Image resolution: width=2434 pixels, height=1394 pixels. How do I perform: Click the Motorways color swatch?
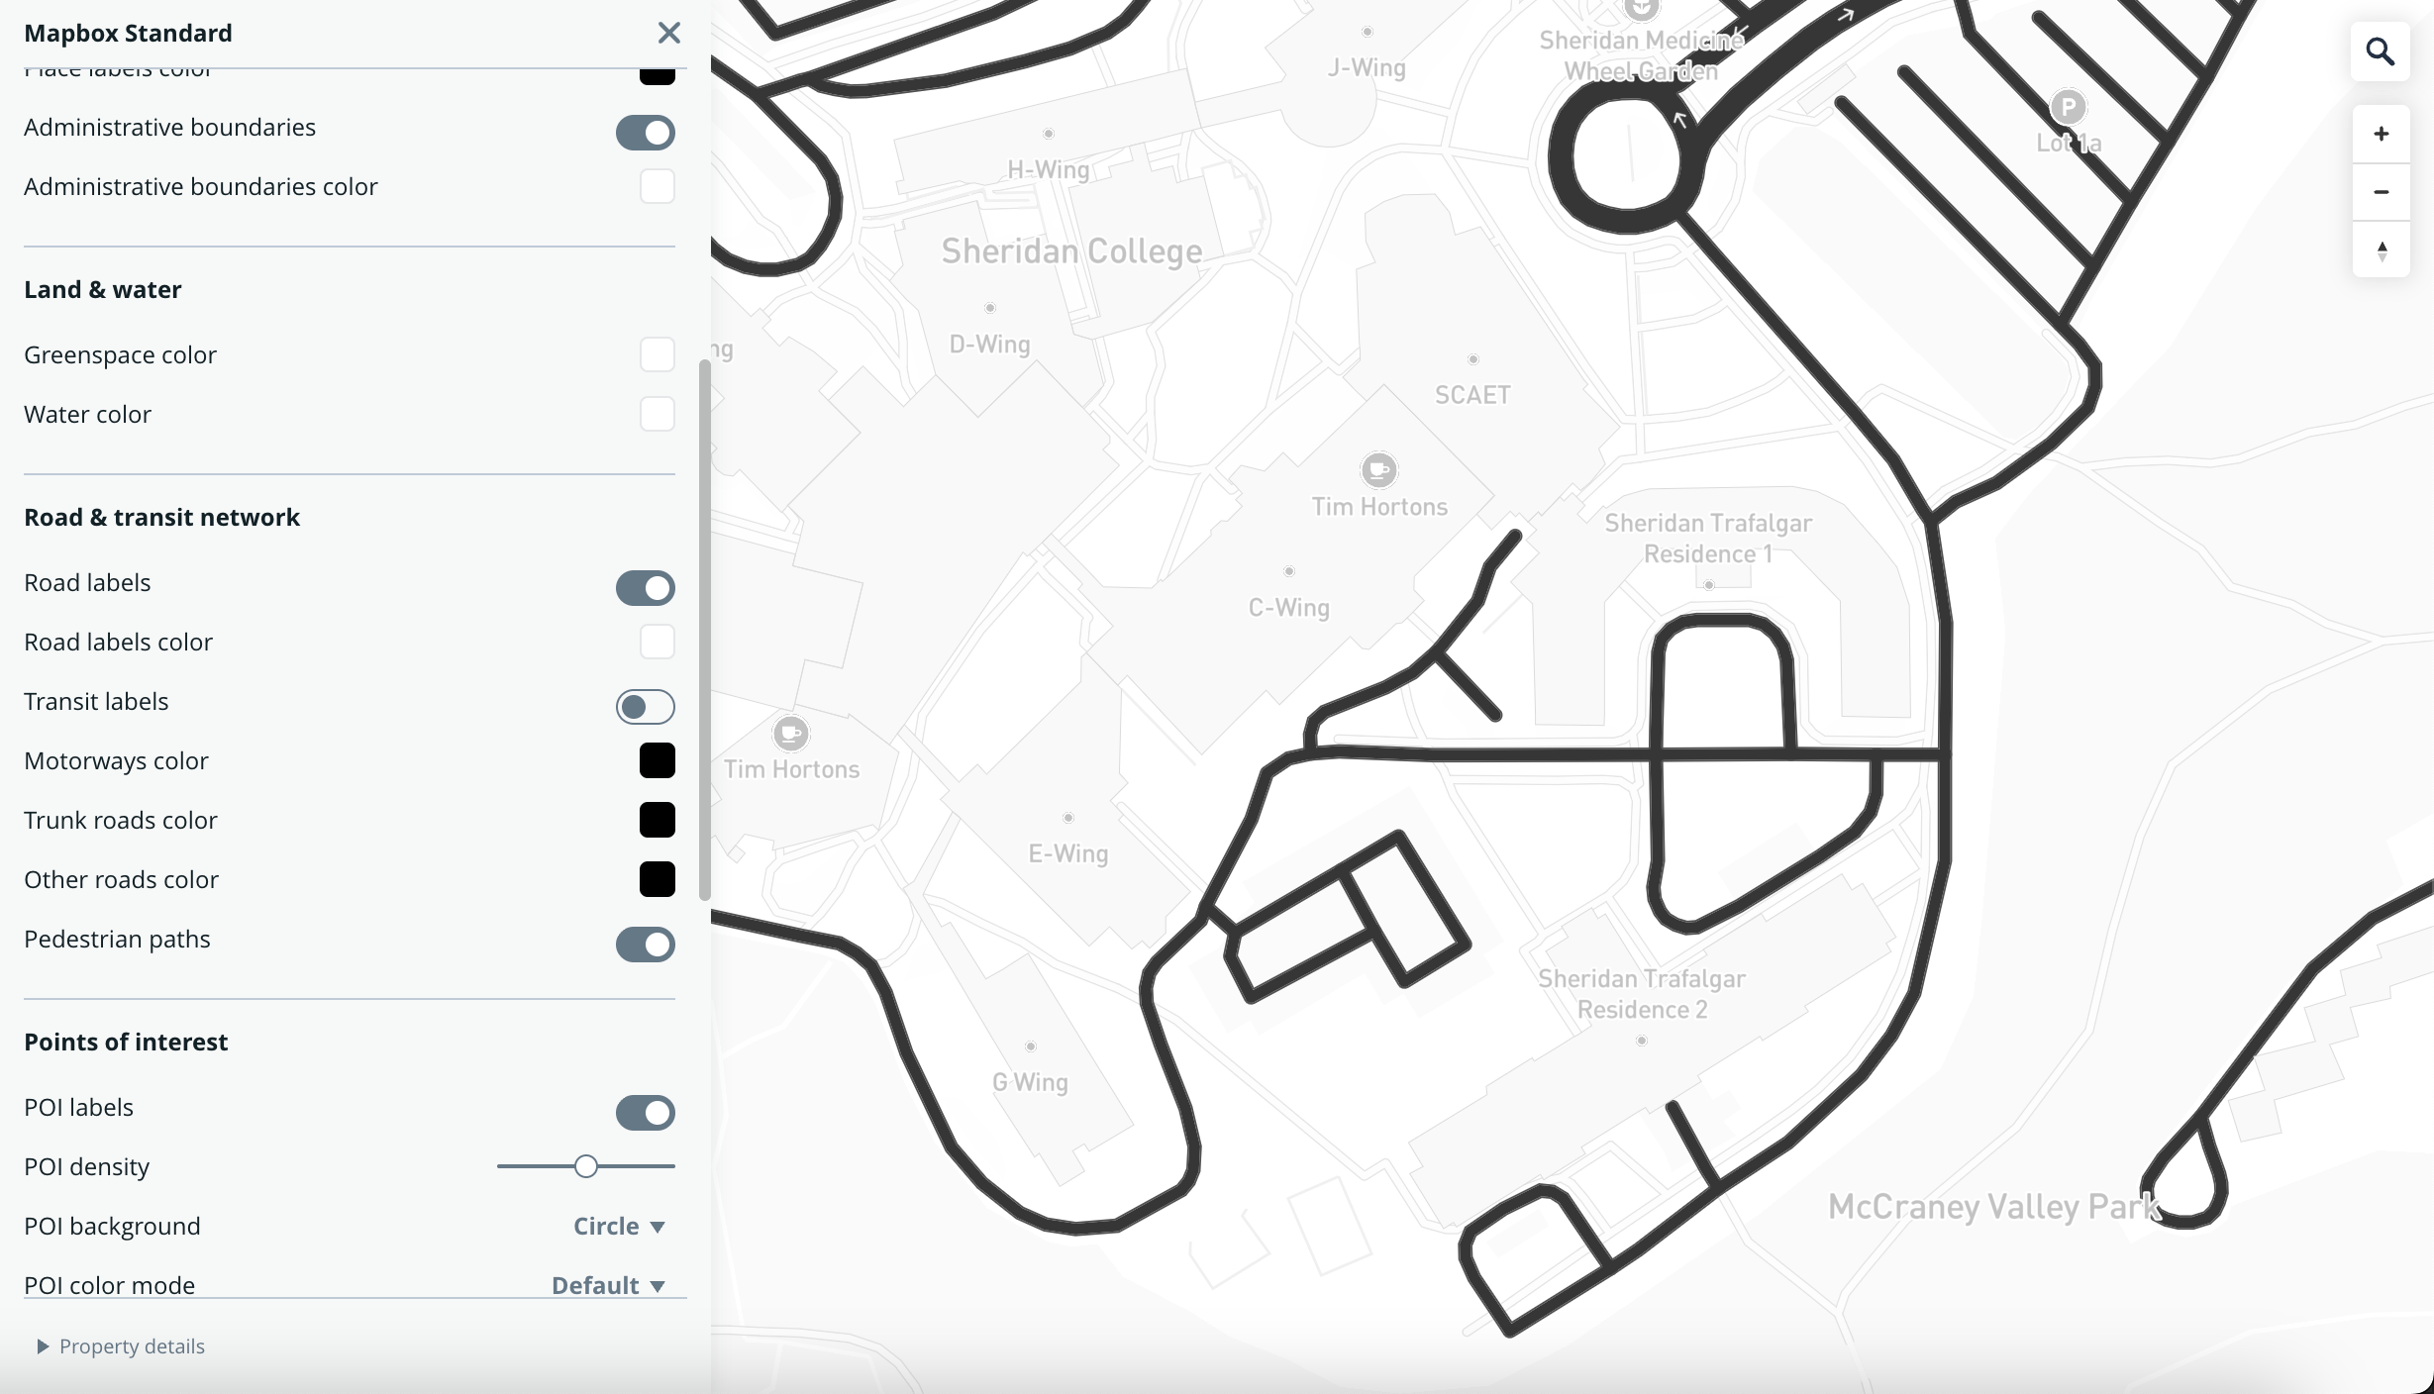(x=657, y=760)
